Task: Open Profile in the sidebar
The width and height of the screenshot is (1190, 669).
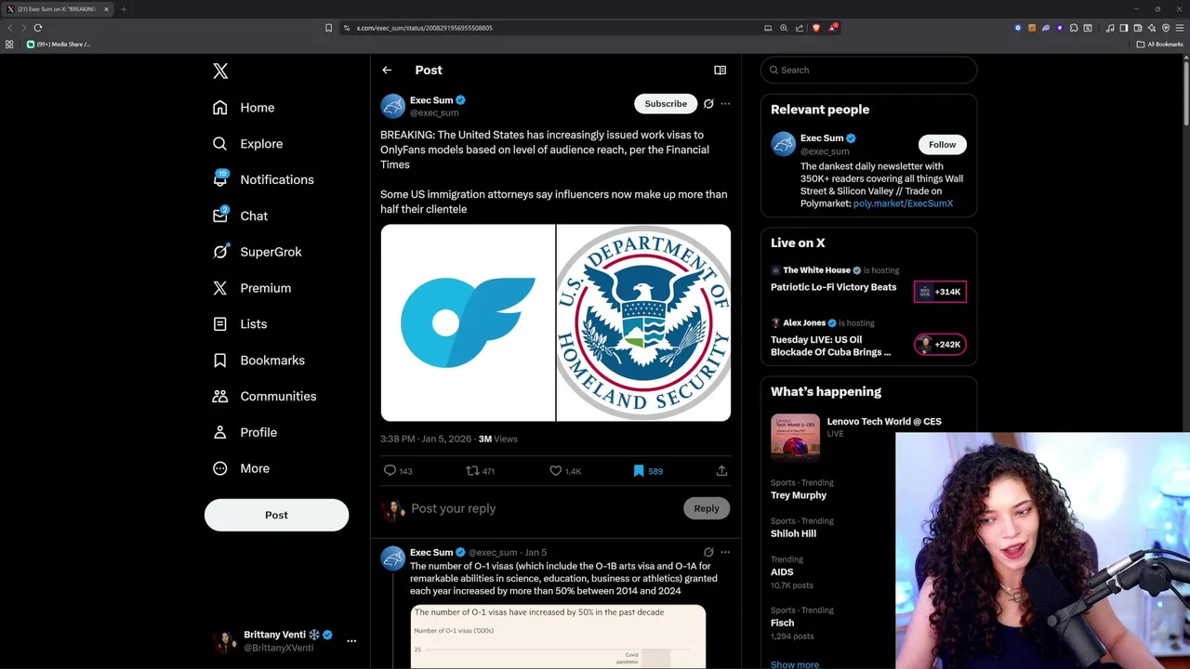Action: click(245, 432)
